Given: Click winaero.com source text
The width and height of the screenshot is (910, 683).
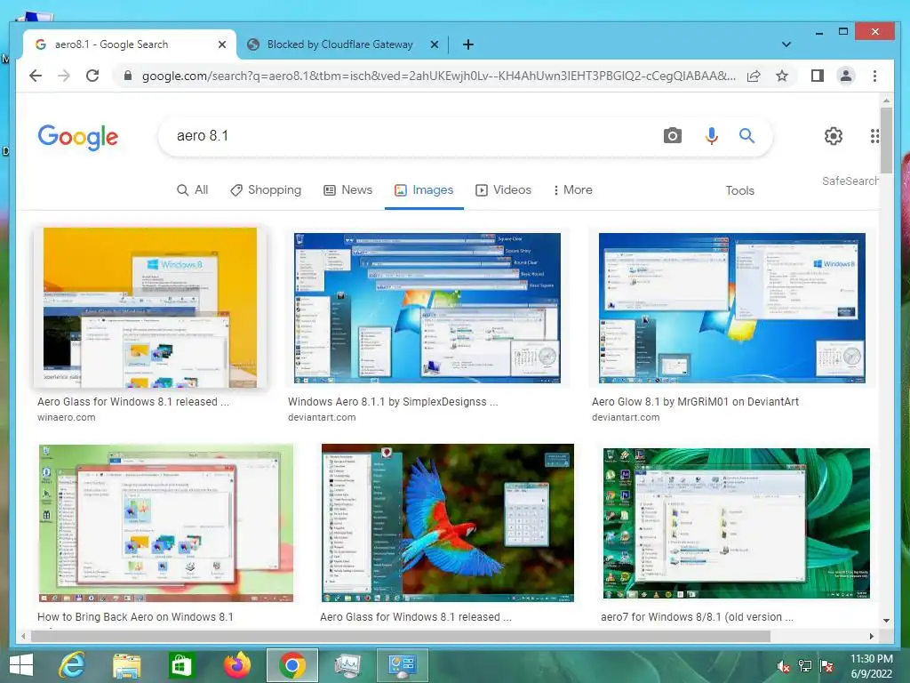Looking at the screenshot, I should tap(66, 418).
